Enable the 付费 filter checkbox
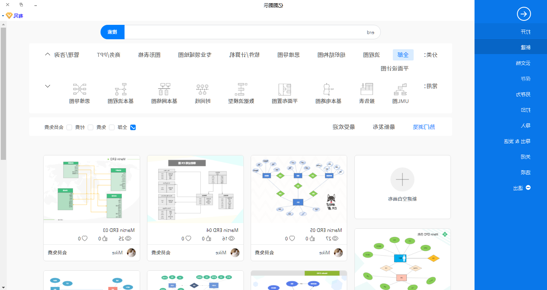Viewport: 547px width, 290px height. pyautogui.click(x=90, y=127)
